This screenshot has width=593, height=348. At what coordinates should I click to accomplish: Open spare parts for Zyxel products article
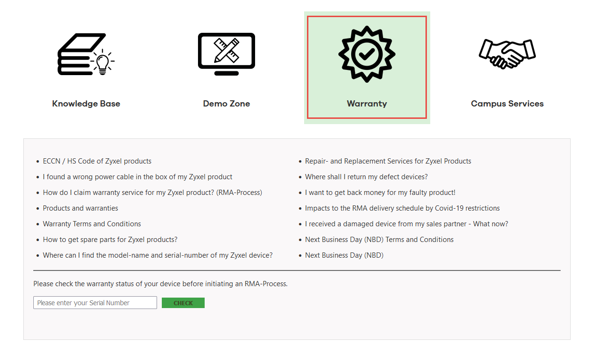pyautogui.click(x=110, y=240)
